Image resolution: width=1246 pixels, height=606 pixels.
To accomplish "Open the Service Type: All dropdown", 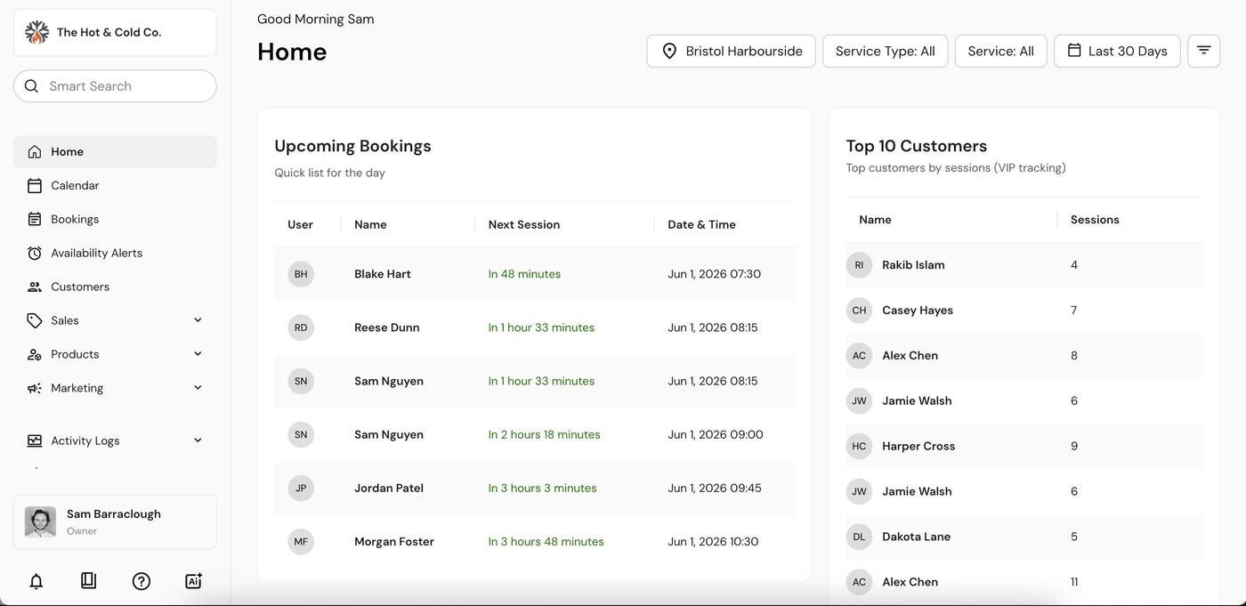I will coord(885,51).
